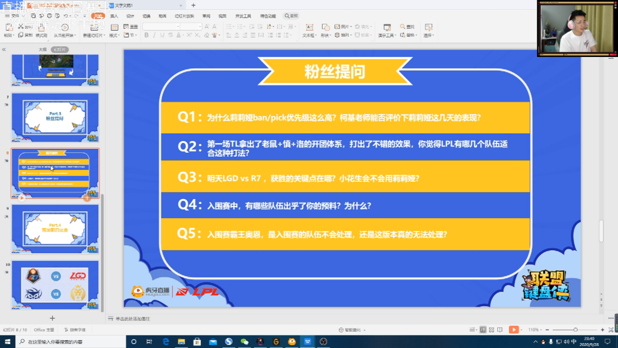This screenshot has height=348, width=618.
Task: Switch to Normal view icon in status bar
Action: coord(482,330)
